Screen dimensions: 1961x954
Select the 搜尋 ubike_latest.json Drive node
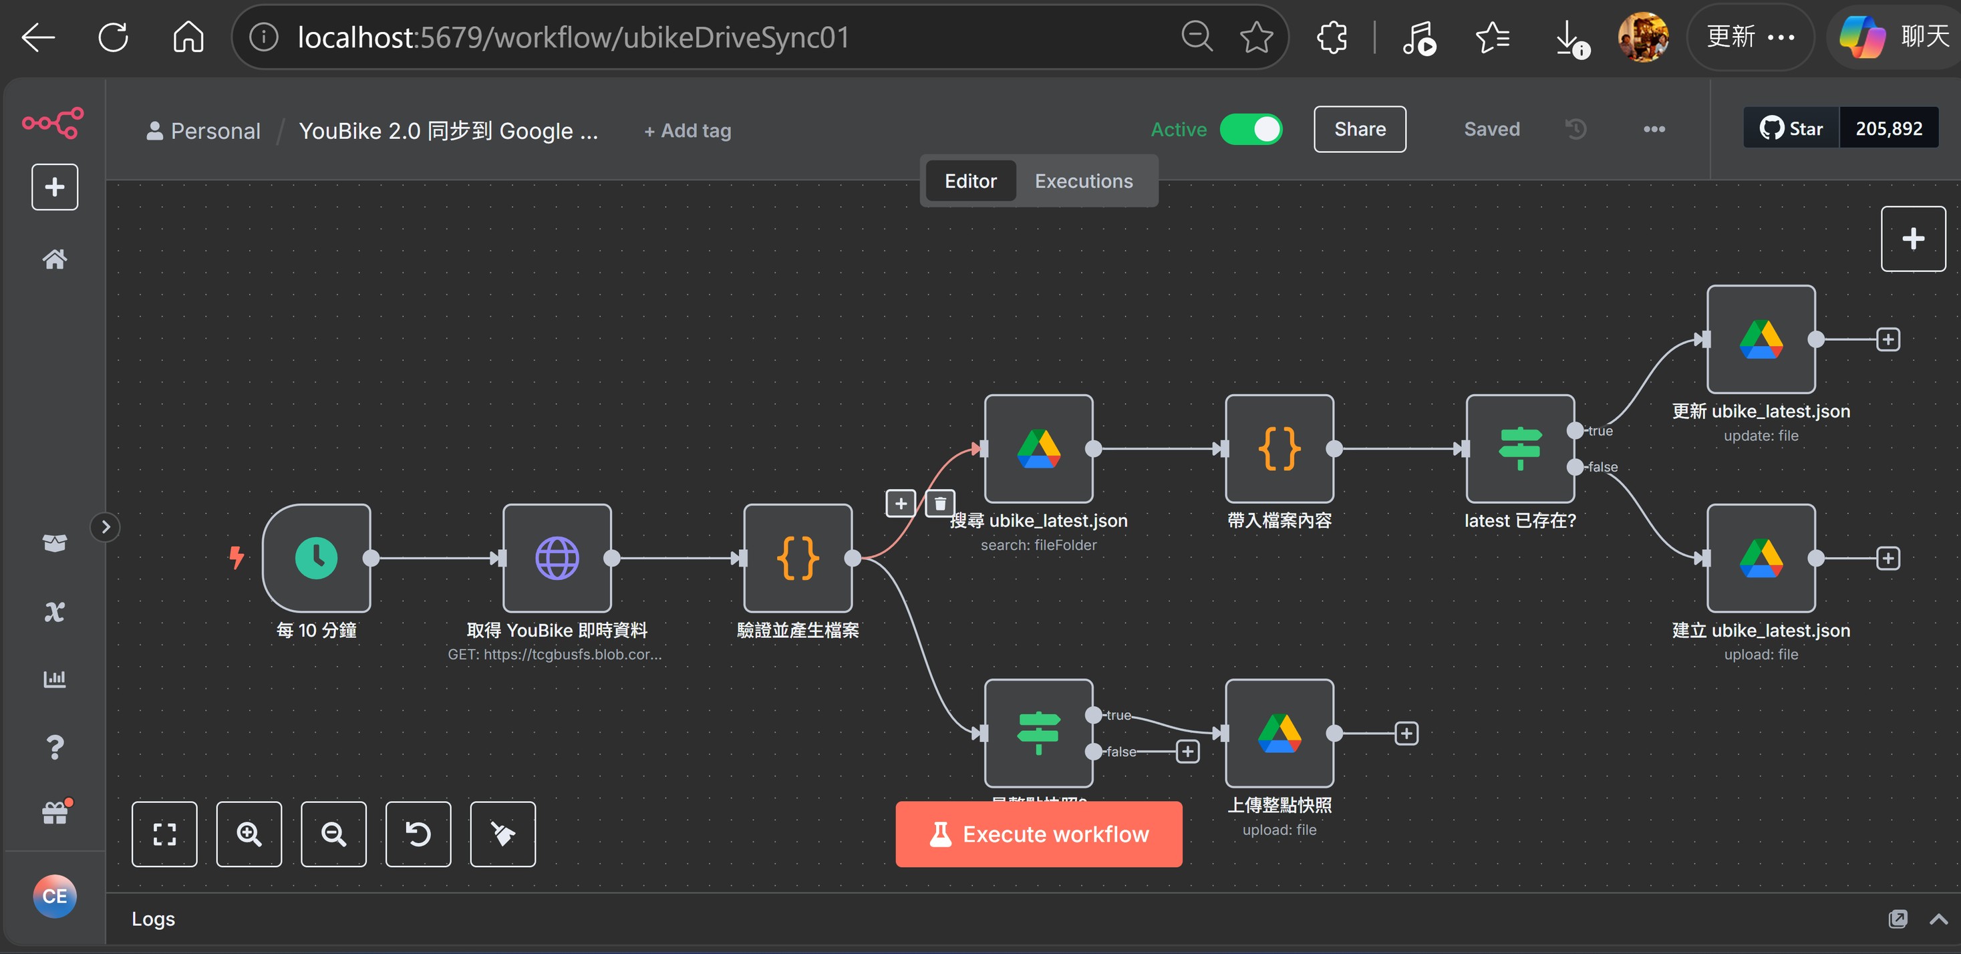tap(1038, 448)
